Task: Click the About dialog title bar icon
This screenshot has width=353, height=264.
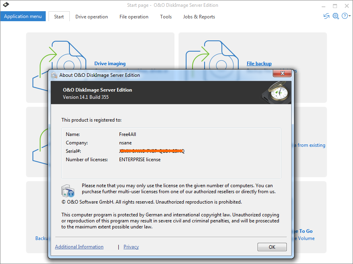Action: 54,75
